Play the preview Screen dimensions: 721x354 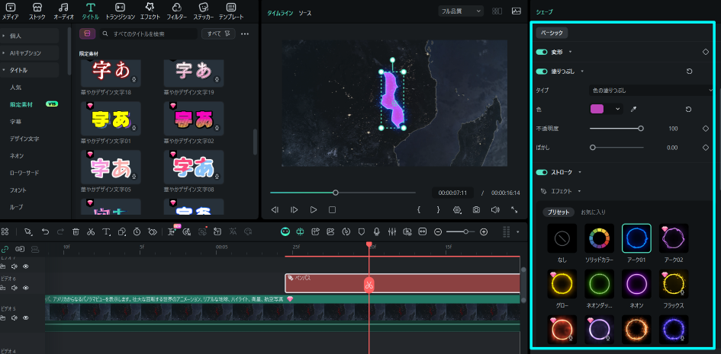click(x=314, y=209)
